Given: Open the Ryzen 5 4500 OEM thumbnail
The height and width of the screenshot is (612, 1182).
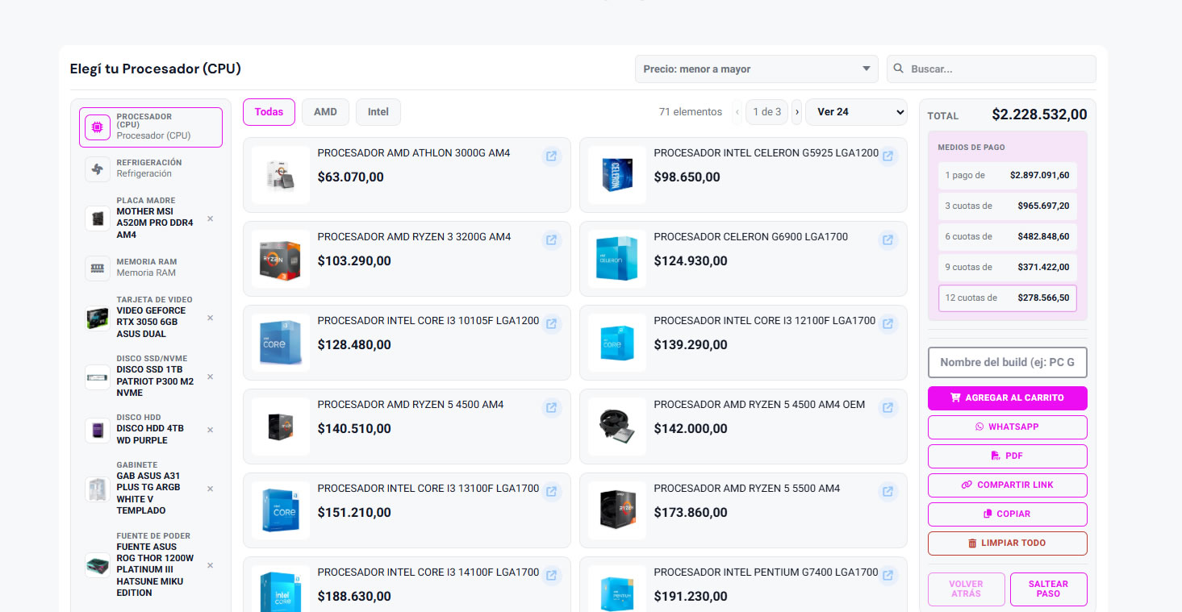Looking at the screenshot, I should pos(616,427).
